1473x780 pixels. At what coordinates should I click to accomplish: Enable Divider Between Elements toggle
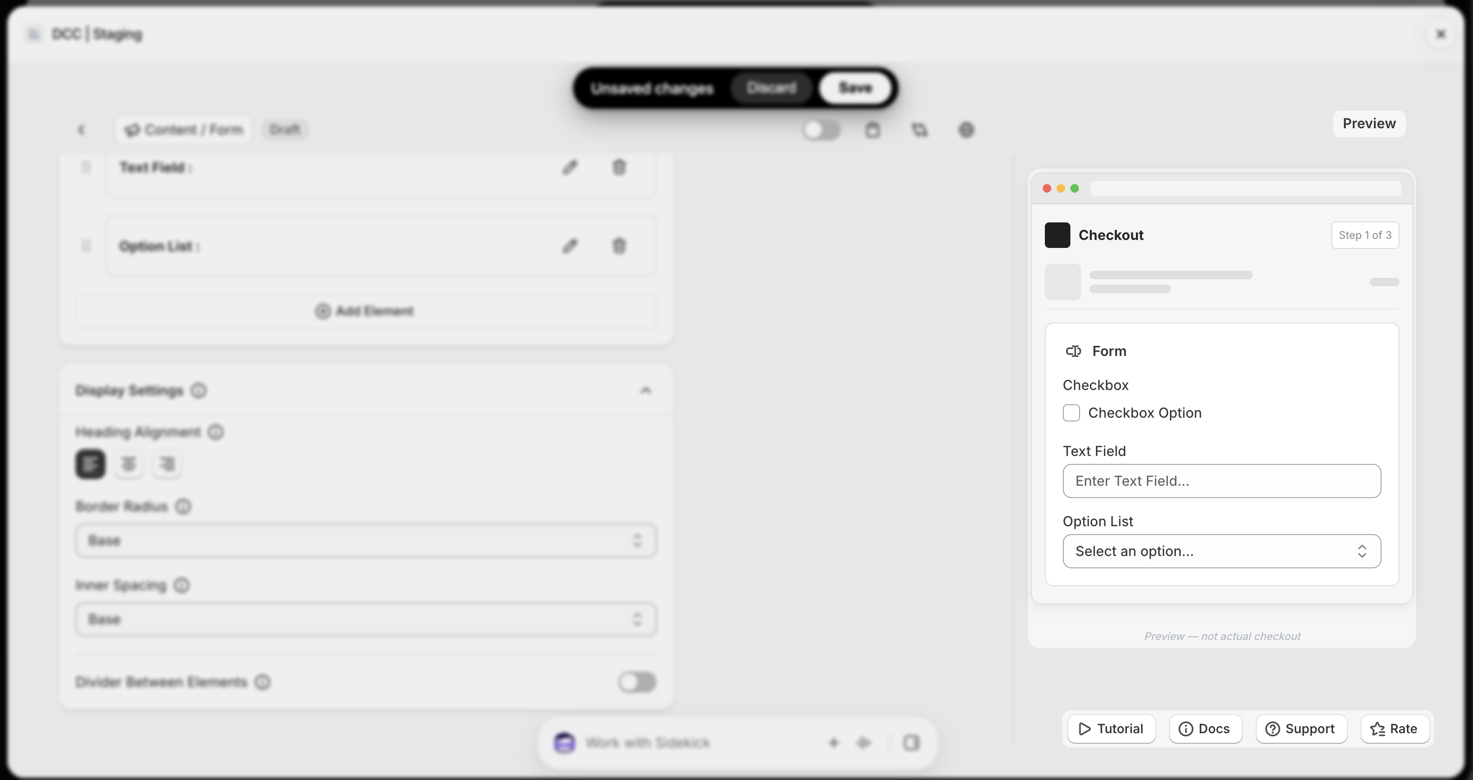tap(637, 682)
